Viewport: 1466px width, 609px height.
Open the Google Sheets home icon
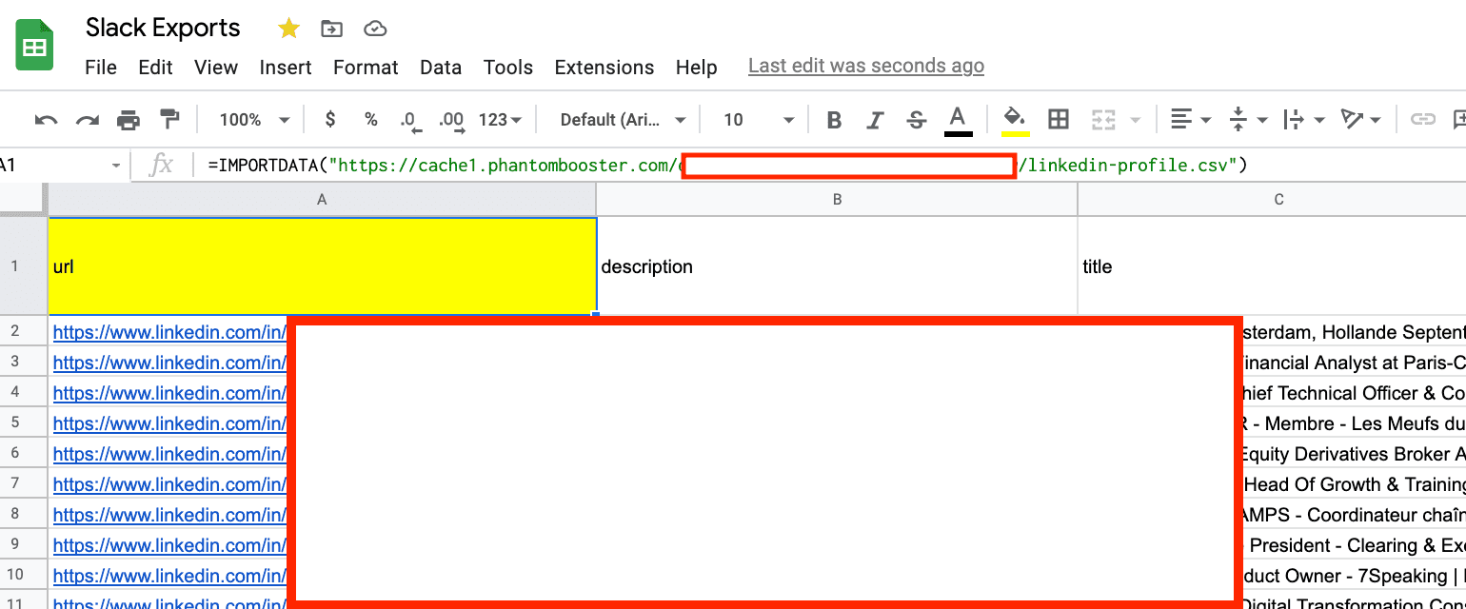(x=35, y=47)
